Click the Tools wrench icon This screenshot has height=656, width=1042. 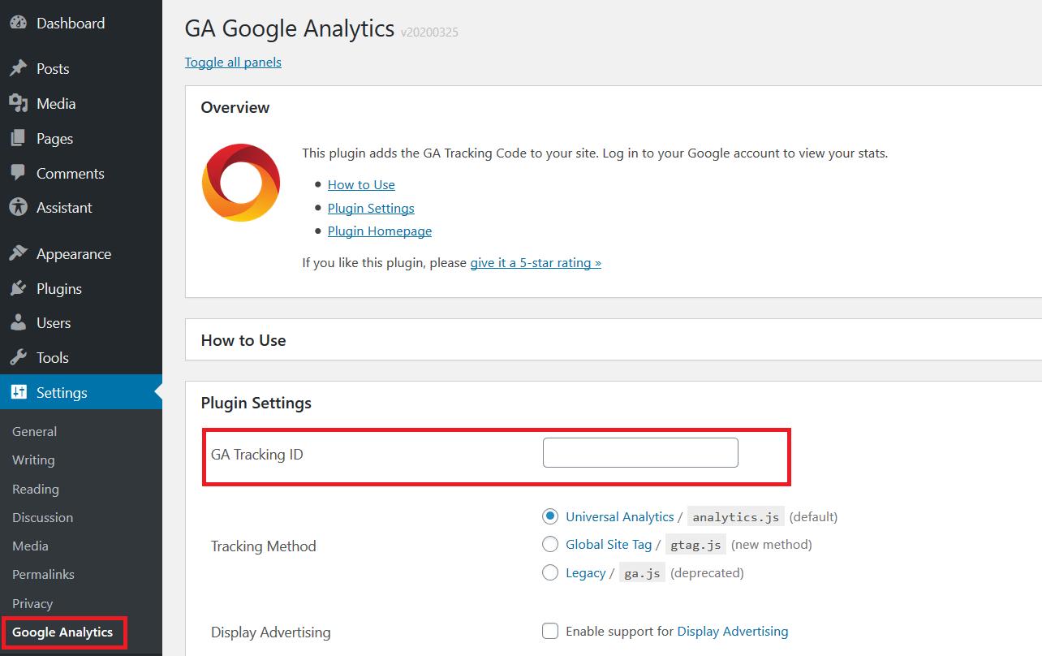[x=18, y=358]
